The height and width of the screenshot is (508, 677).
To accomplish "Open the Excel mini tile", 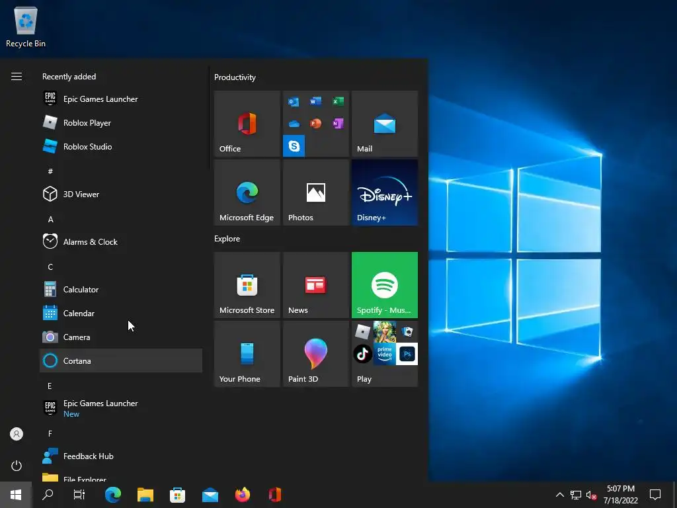I will [x=338, y=101].
